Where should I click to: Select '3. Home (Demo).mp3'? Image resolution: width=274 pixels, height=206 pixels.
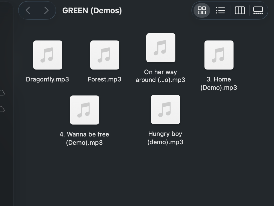219,55
